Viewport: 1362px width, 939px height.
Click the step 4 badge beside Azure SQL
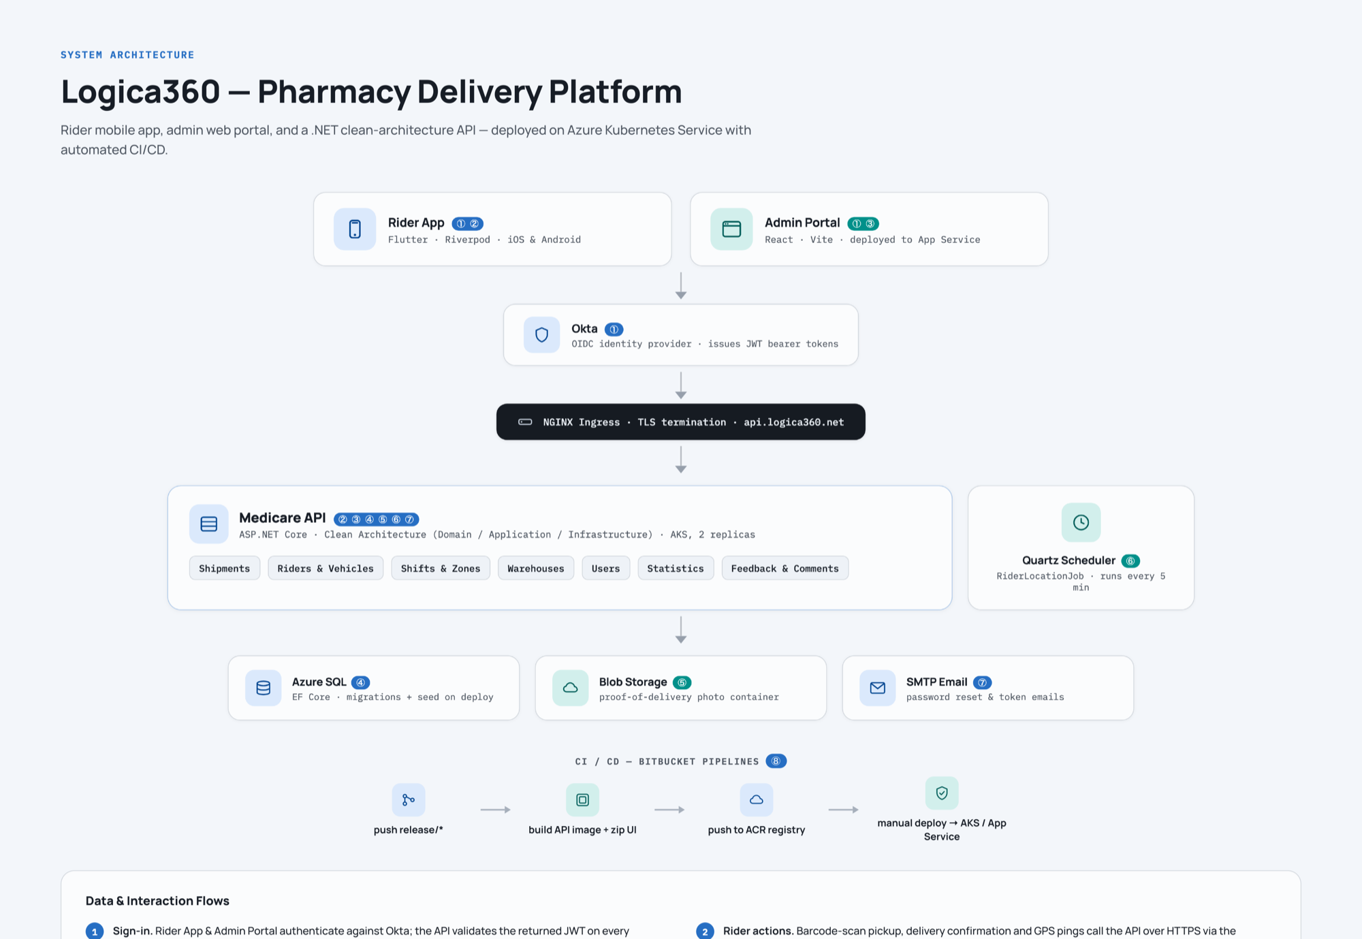coord(361,682)
